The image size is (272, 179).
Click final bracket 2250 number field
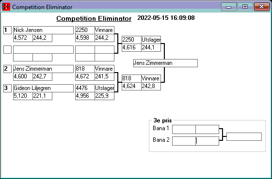tap(131, 40)
